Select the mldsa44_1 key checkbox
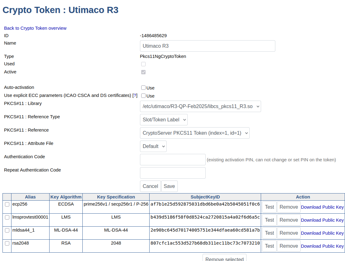Image resolution: width=345 pixels, height=261 pixels. coord(7,230)
